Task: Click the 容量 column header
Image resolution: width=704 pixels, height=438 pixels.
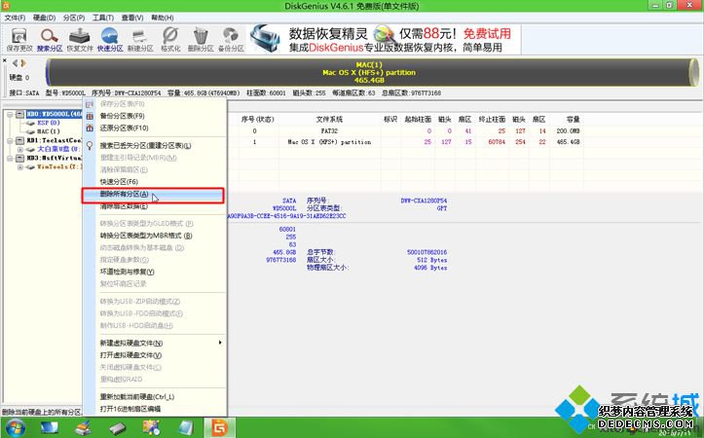Action: 572,120
